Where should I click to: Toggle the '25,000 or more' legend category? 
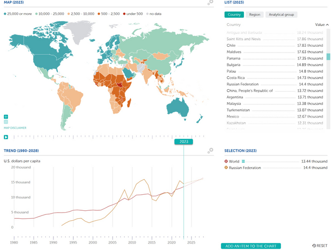[19, 14]
